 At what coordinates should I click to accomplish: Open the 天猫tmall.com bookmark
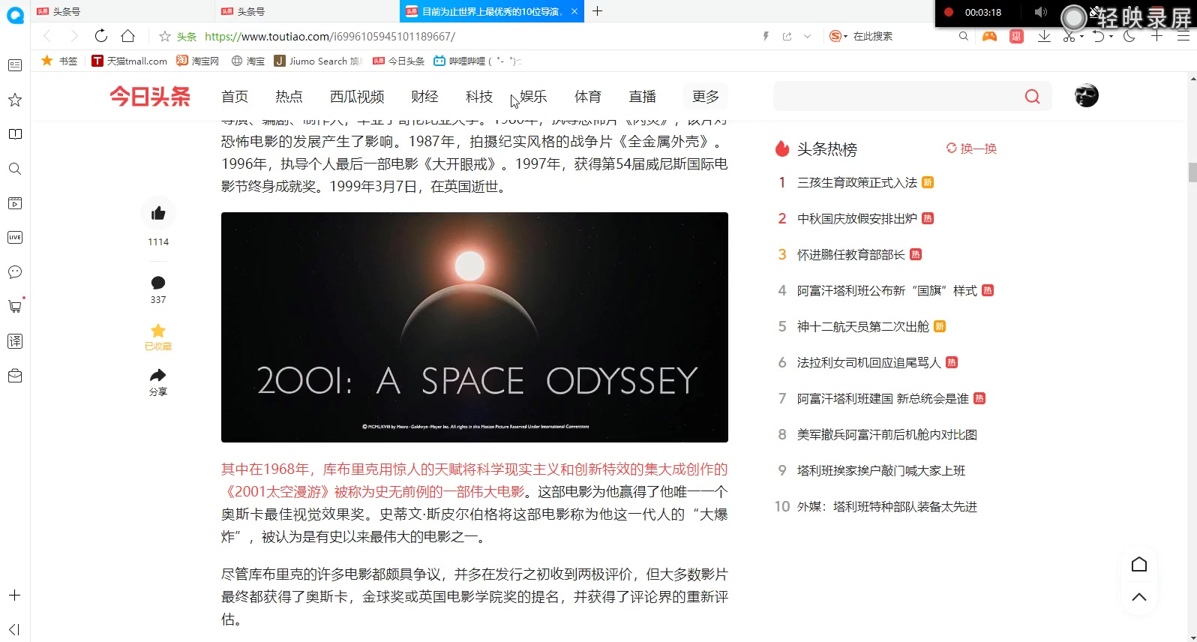(x=129, y=61)
